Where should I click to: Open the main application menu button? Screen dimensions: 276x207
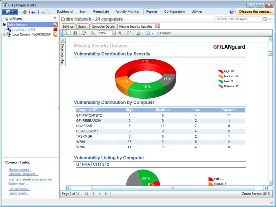pyautogui.click(x=10, y=12)
